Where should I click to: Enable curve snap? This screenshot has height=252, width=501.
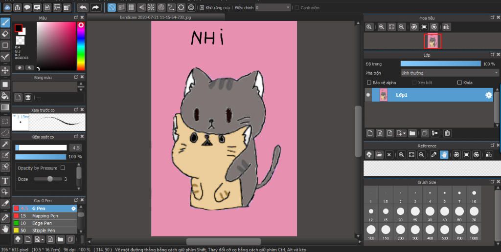[x=171, y=7]
